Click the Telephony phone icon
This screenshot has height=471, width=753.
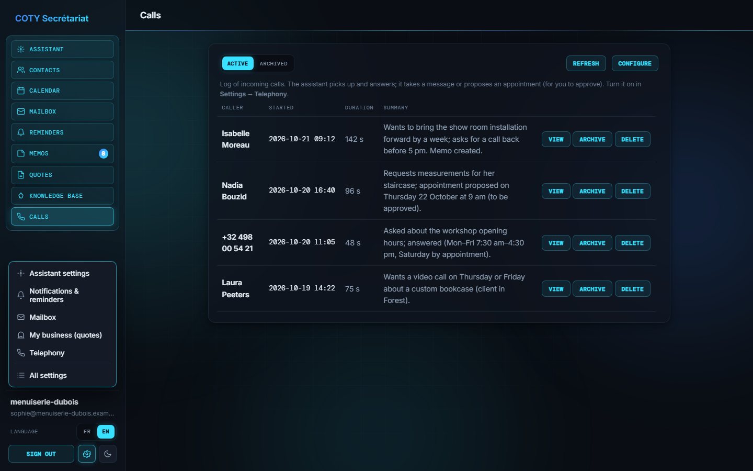point(21,353)
